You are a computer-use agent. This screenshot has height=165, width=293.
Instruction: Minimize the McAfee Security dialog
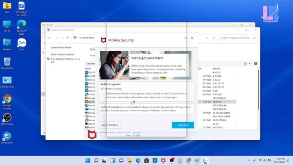[x=186, y=38]
